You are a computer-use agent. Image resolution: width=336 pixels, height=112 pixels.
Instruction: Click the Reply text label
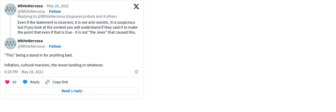click(x=35, y=82)
